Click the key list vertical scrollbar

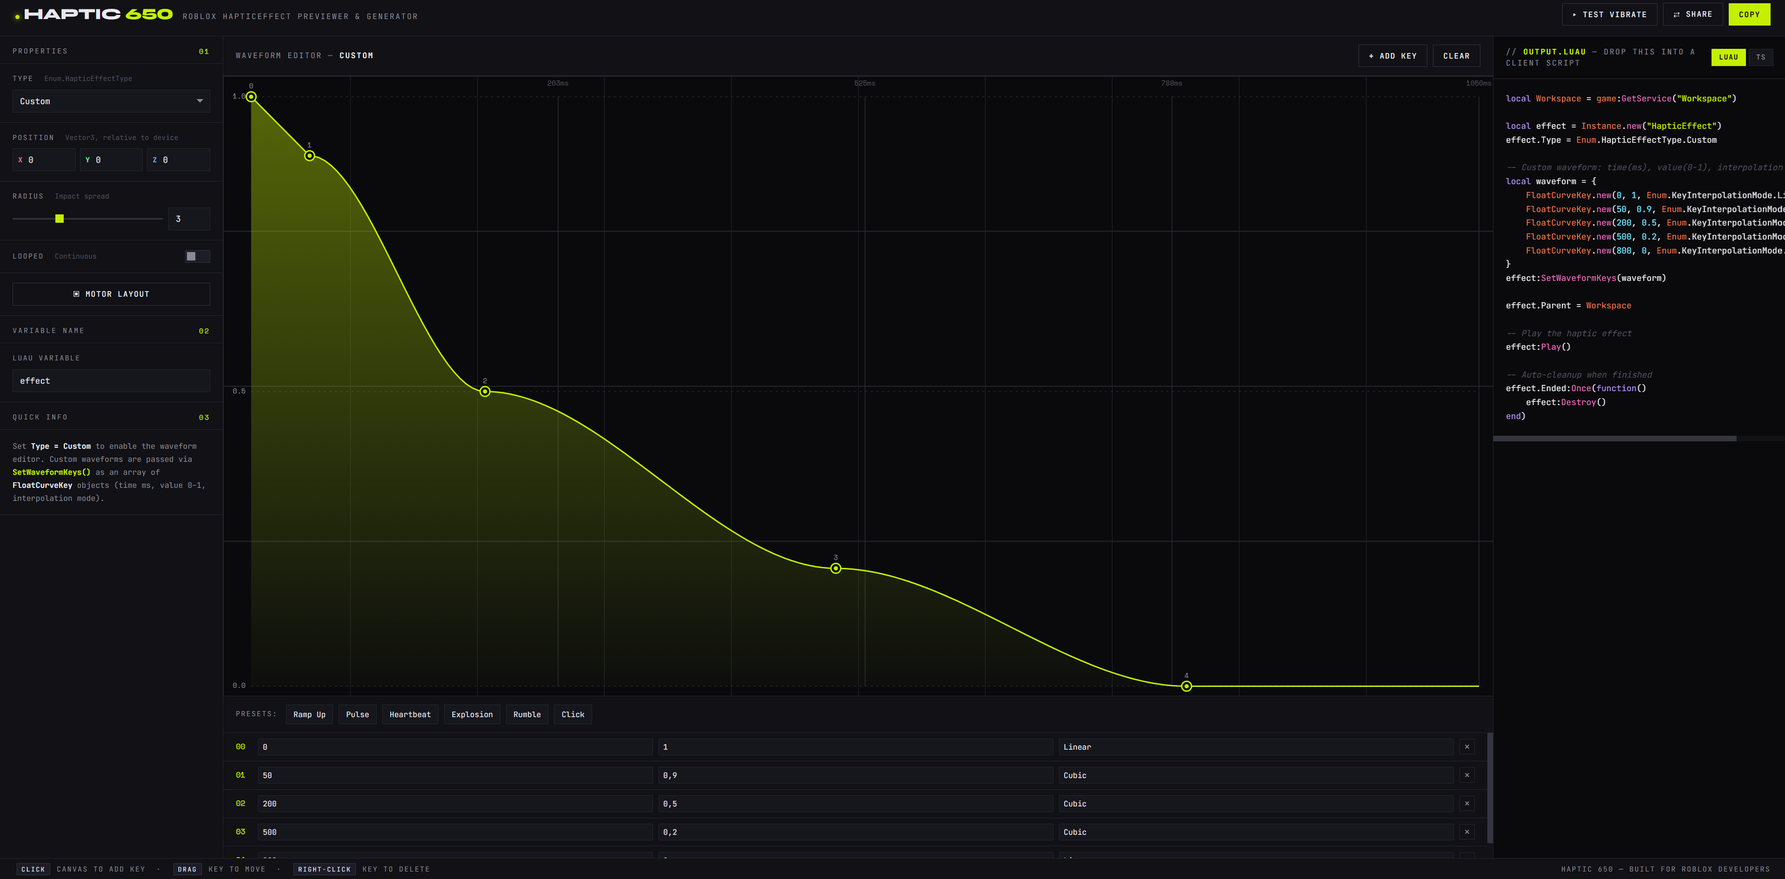coord(1490,787)
